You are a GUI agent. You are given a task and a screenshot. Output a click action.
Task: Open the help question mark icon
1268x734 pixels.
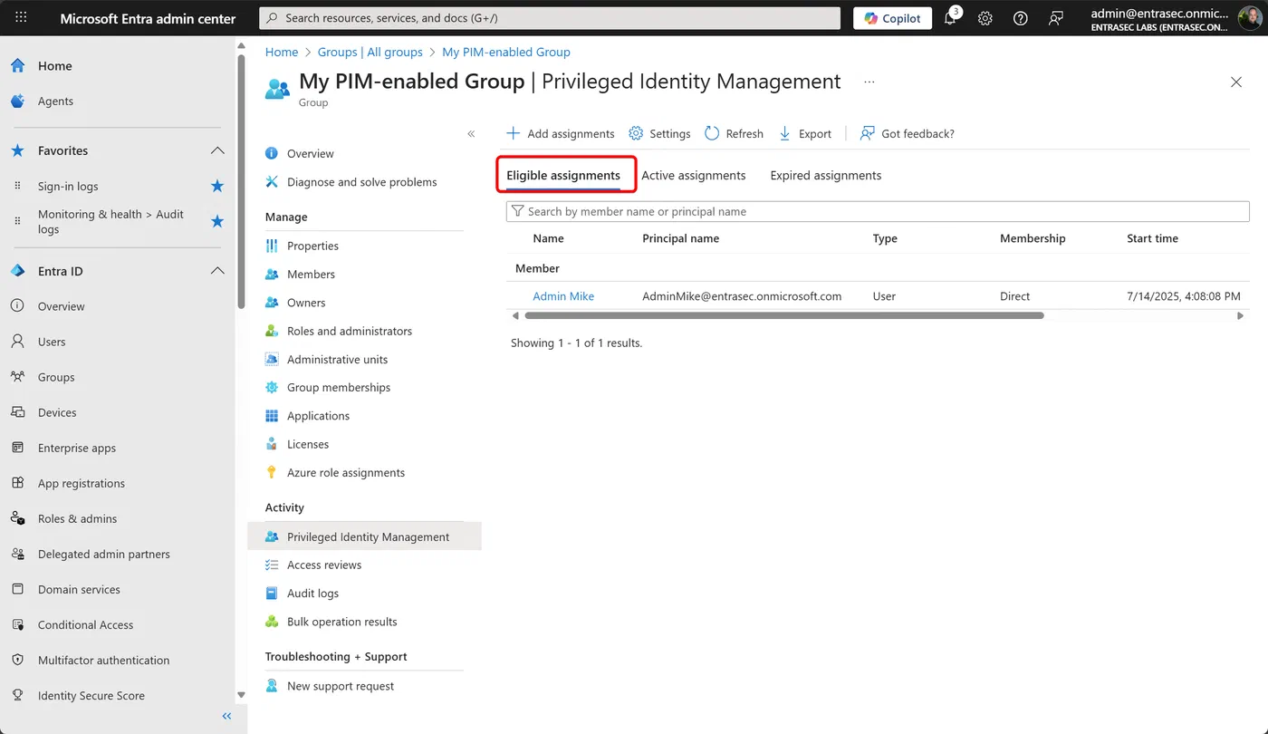point(1021,18)
